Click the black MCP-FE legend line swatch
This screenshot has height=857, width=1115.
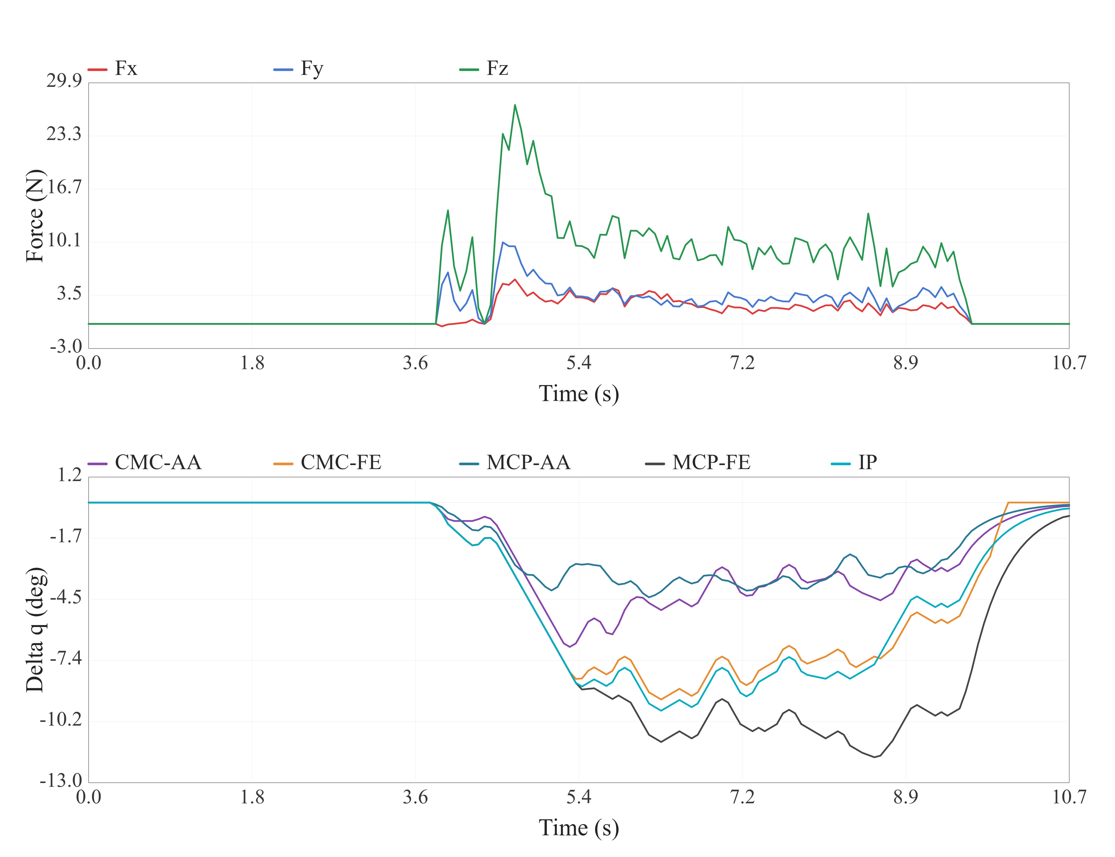point(655,464)
